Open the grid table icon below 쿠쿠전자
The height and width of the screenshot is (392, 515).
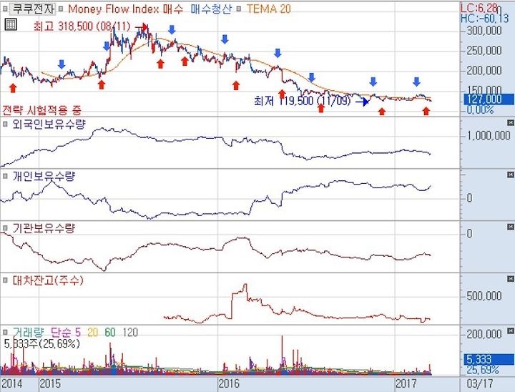pos(11,24)
